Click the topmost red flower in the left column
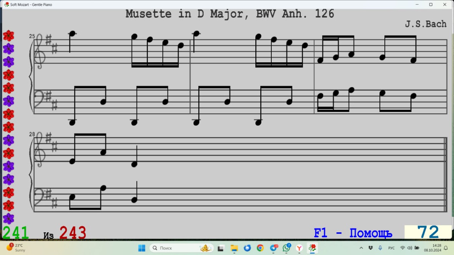 (8, 36)
